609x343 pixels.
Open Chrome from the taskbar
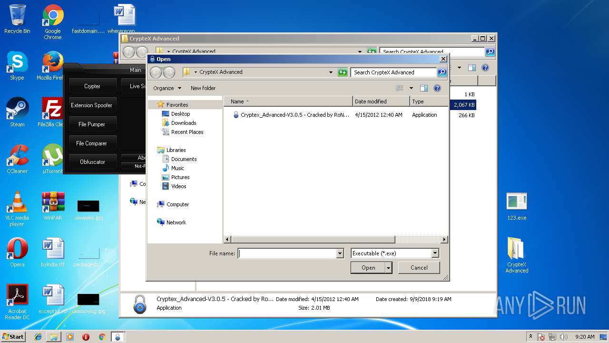click(x=102, y=337)
